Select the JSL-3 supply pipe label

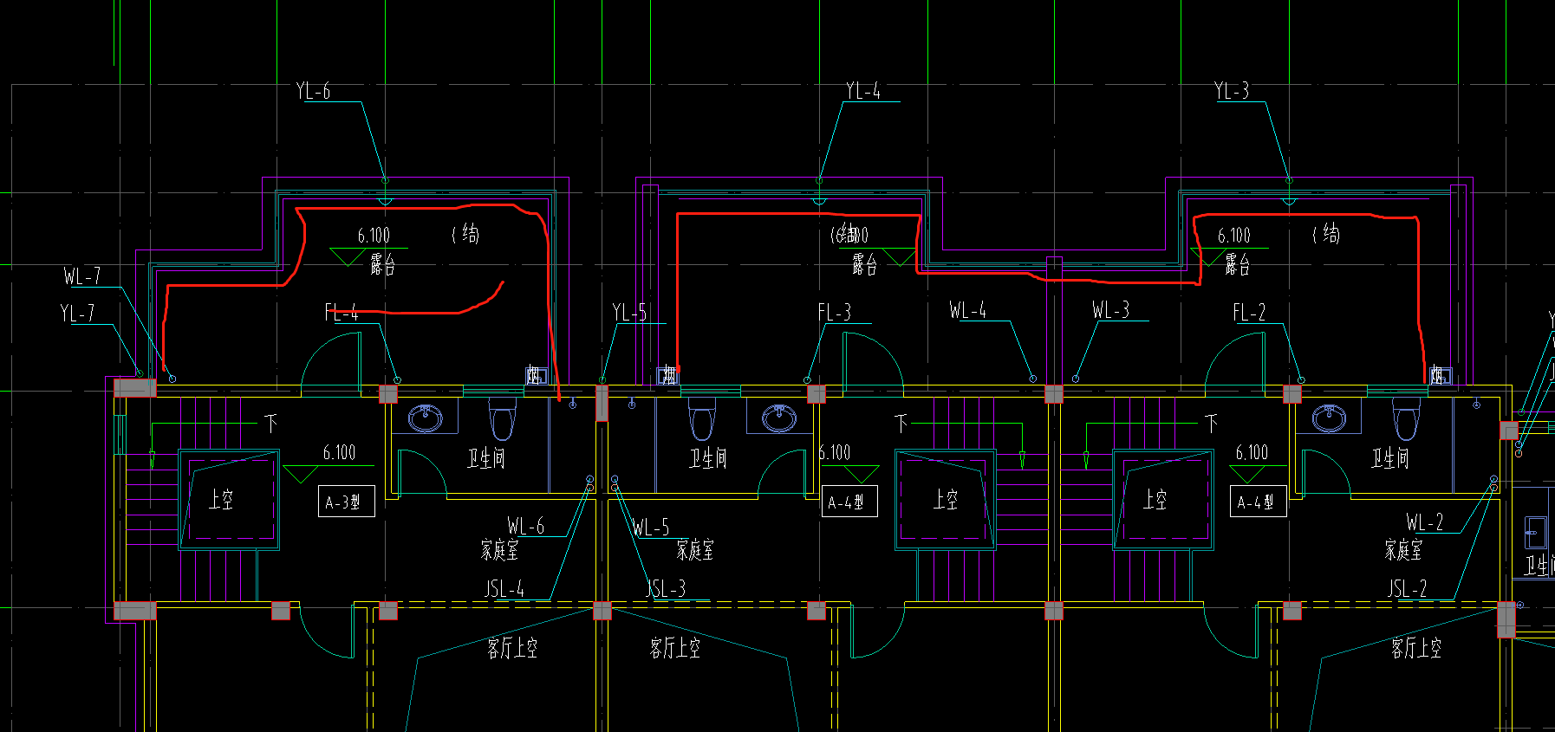pos(666,589)
